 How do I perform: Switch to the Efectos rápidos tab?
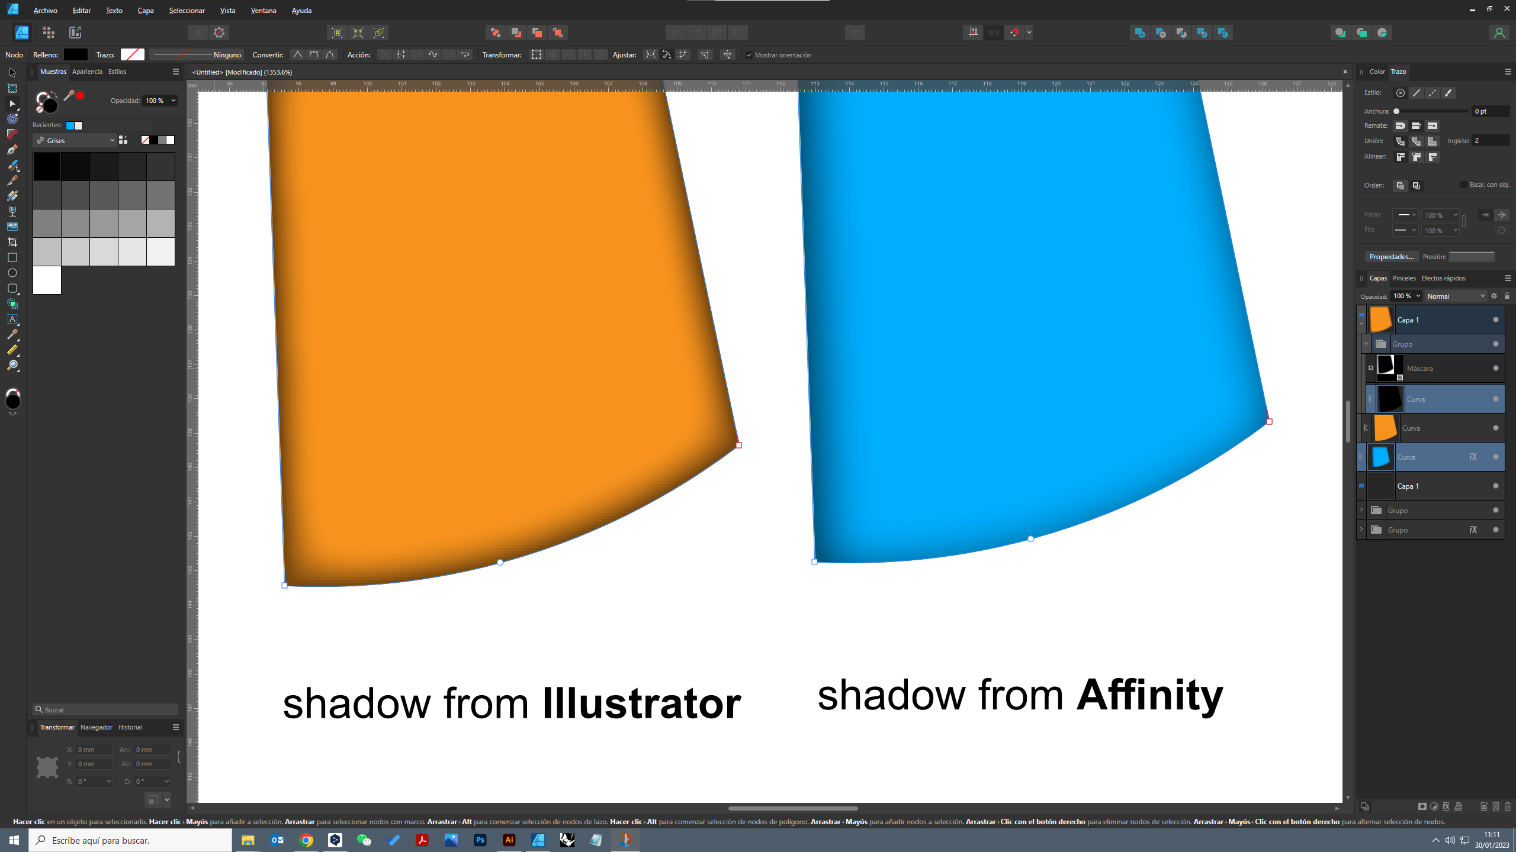point(1444,278)
